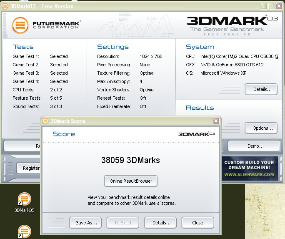Click the Feature Tests value 5 of 5
Viewport: 285px width, 239px height.
click(x=56, y=98)
